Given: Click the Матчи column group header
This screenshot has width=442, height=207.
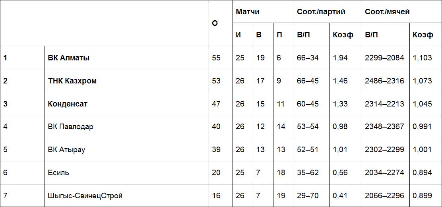Looking at the screenshot, I should coord(248,12).
